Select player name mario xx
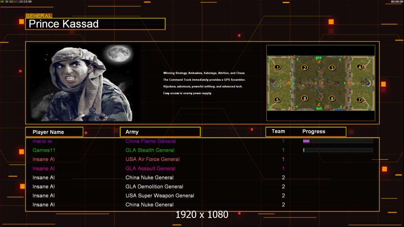This screenshot has width=404, height=227. click(42, 141)
